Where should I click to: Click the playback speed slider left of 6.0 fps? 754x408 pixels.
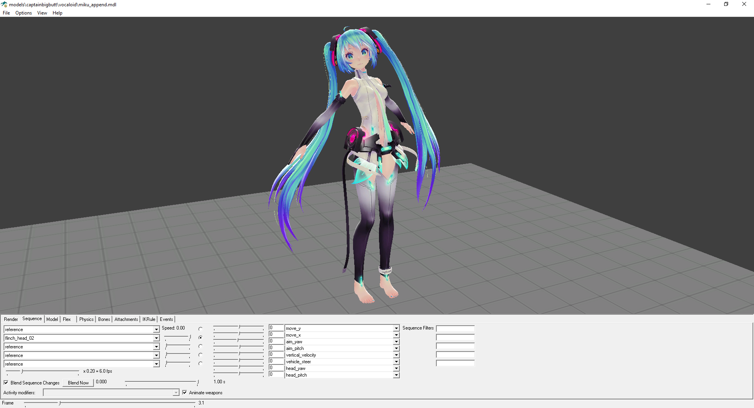pyautogui.click(x=42, y=371)
